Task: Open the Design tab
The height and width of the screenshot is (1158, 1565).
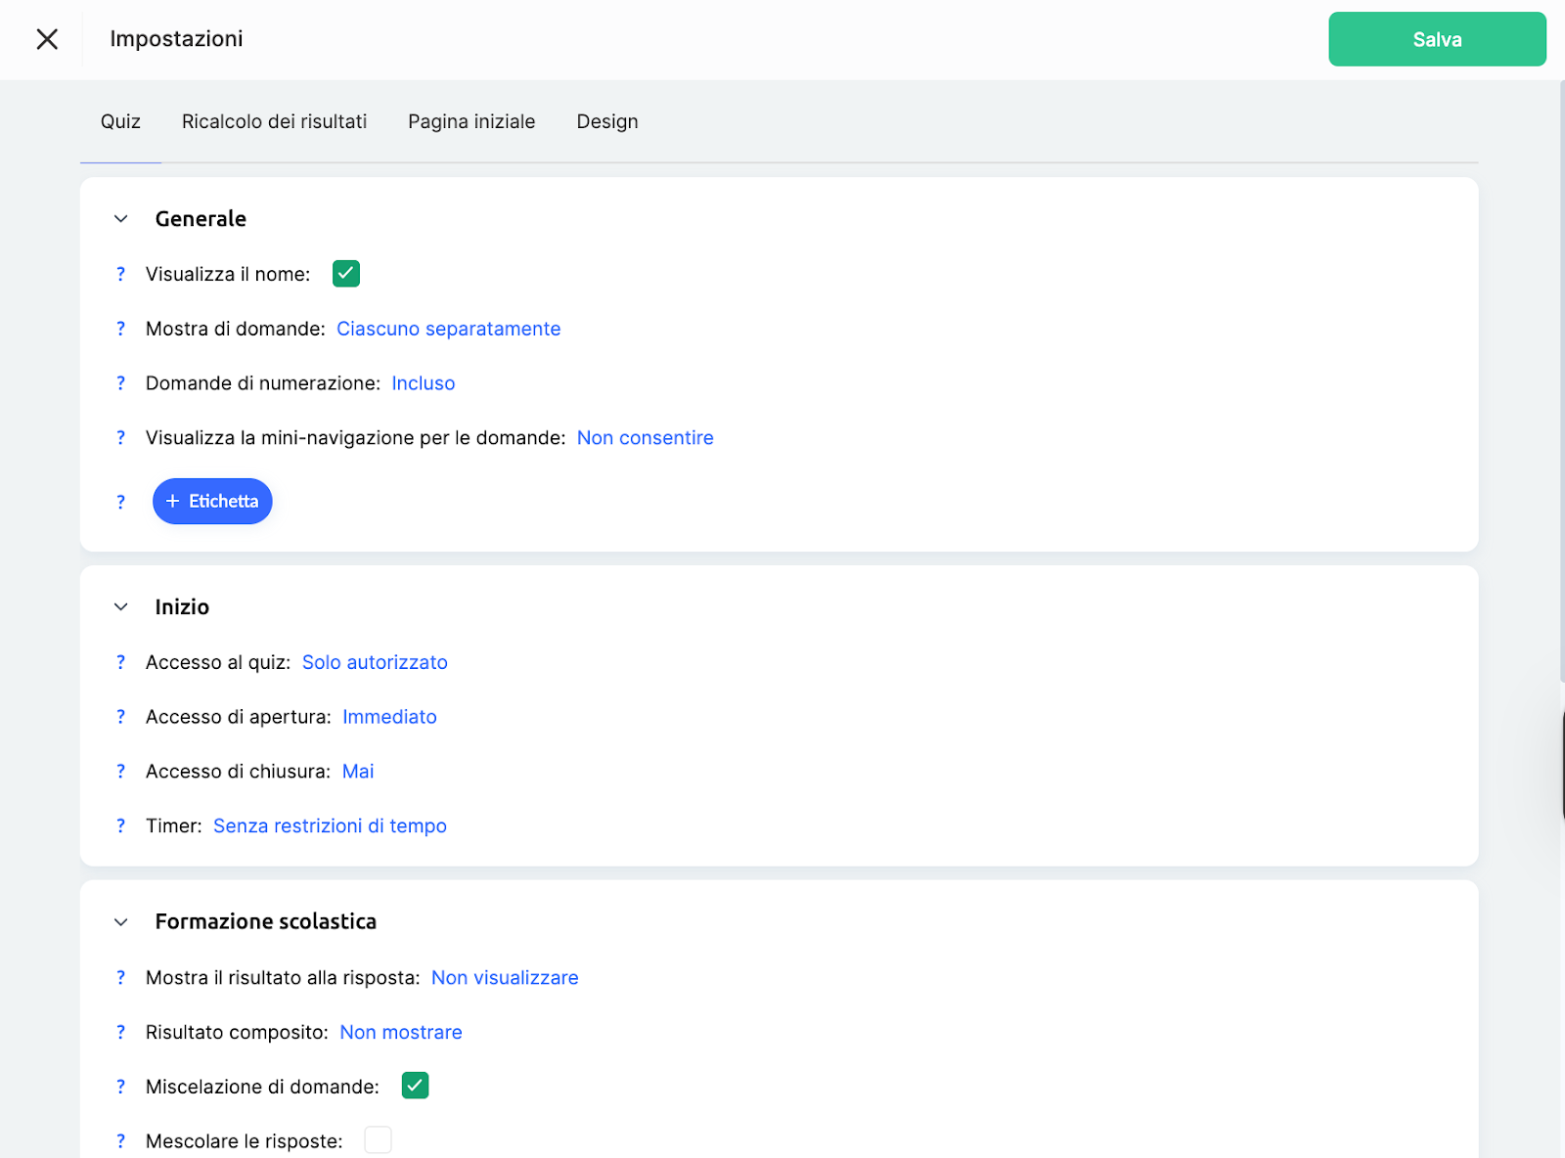Action: point(606,121)
